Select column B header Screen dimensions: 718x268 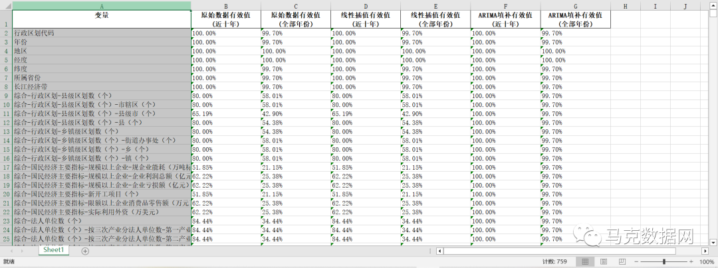pos(226,5)
